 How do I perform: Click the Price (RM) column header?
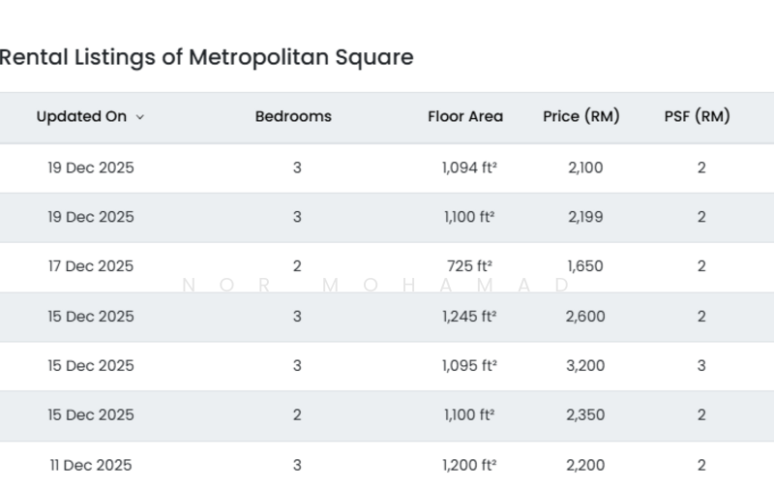(x=581, y=116)
